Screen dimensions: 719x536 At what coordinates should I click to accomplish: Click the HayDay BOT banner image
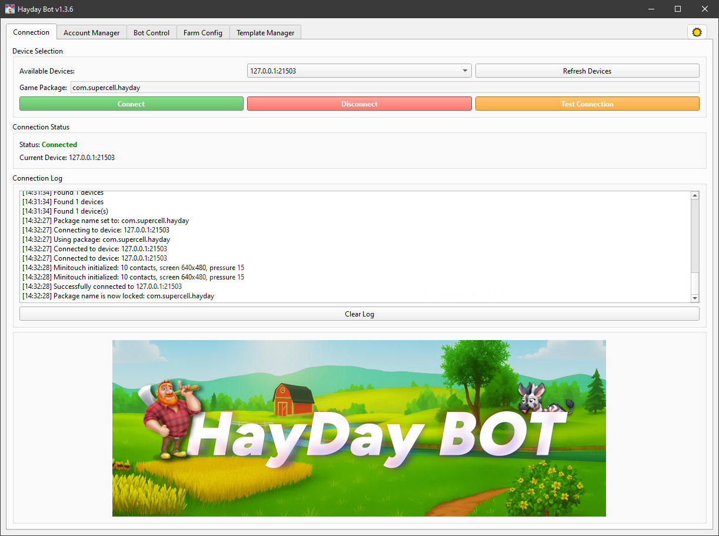[x=359, y=428]
